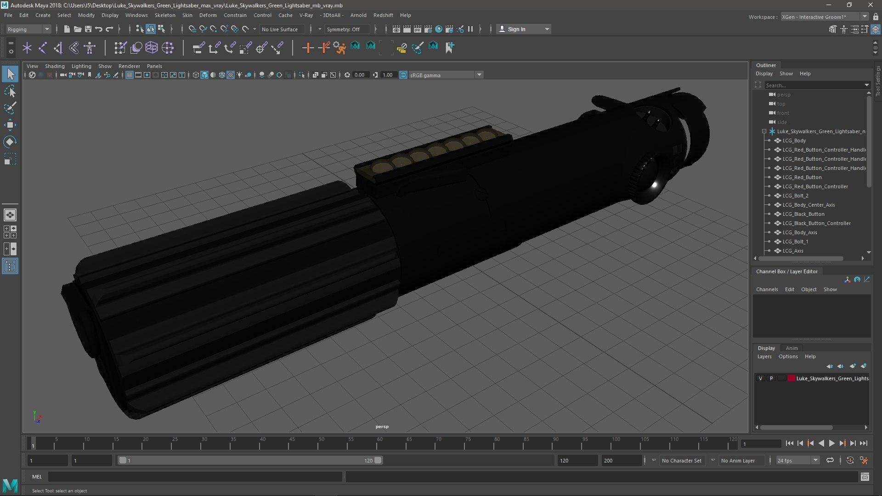Viewport: 882px width, 496px height.
Task: Click the Save Scene disk icon
Action: (x=88, y=29)
